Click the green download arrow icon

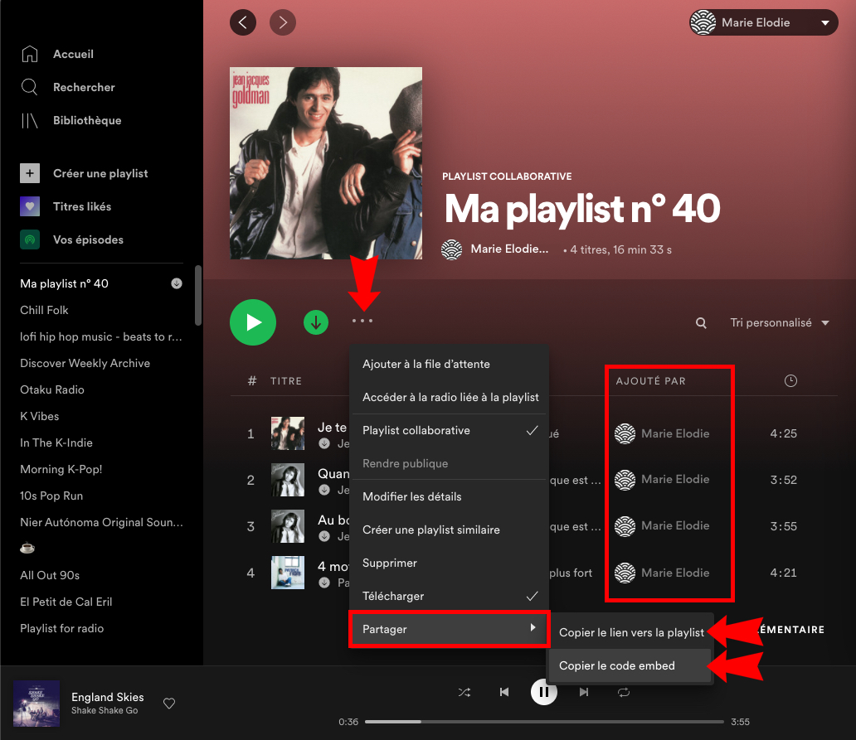pos(316,322)
